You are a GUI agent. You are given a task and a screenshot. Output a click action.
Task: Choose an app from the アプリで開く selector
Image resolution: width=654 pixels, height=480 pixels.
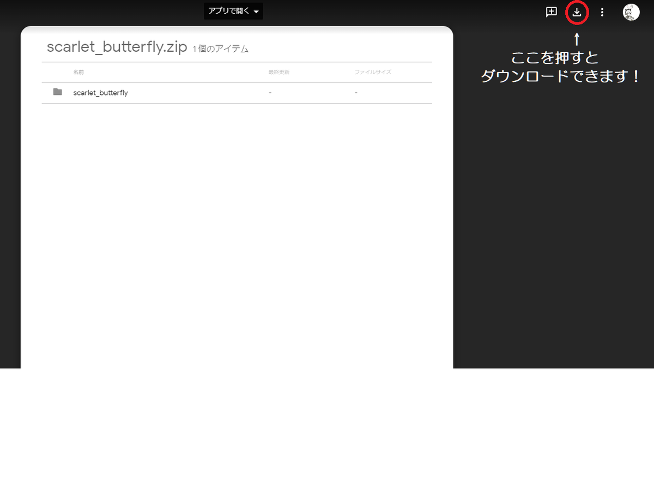(233, 11)
